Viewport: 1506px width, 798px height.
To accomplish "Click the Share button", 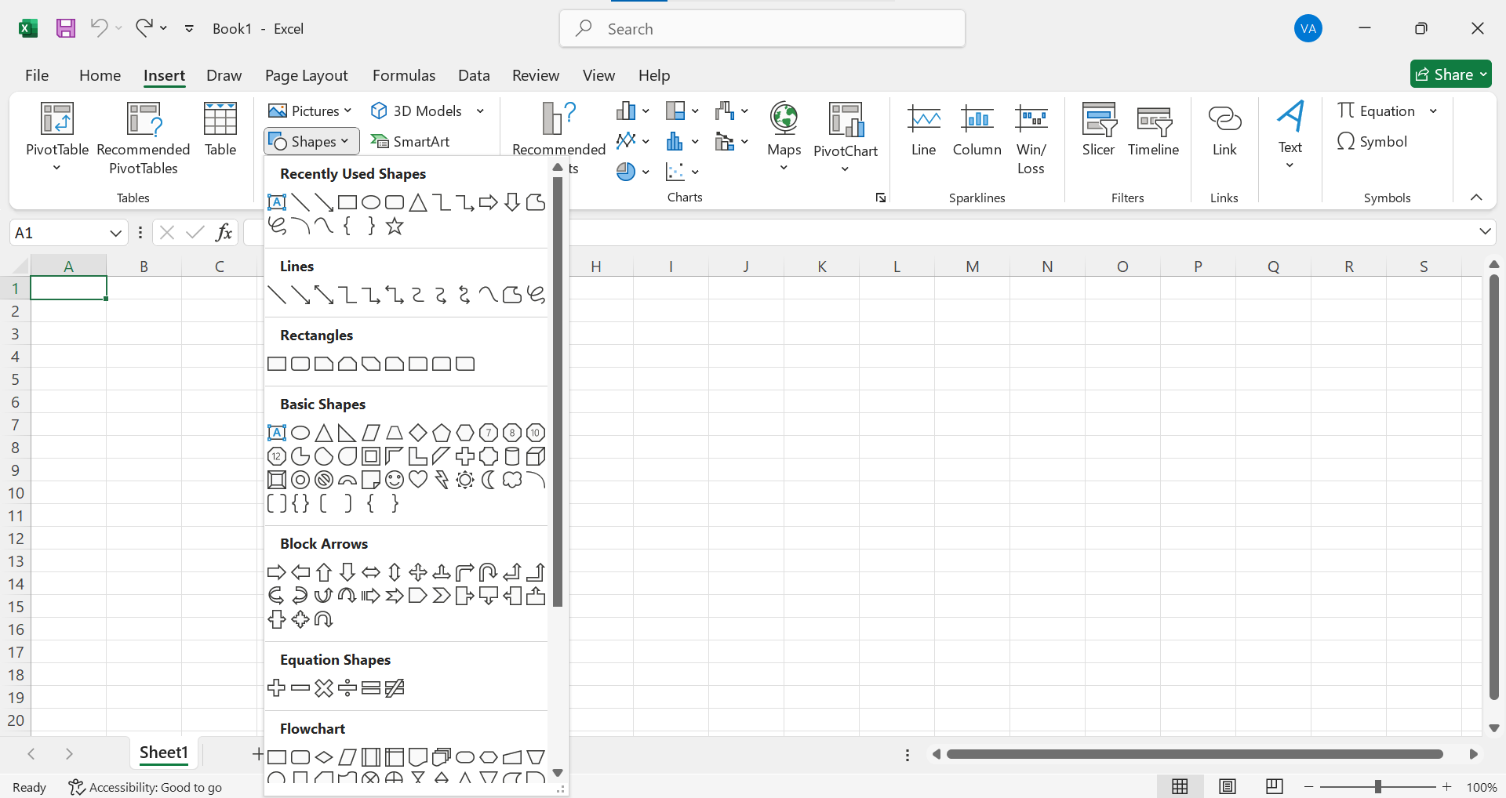I will click(1450, 74).
